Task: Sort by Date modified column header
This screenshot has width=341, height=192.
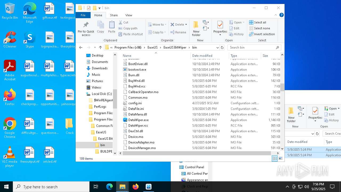Action: 210,56
